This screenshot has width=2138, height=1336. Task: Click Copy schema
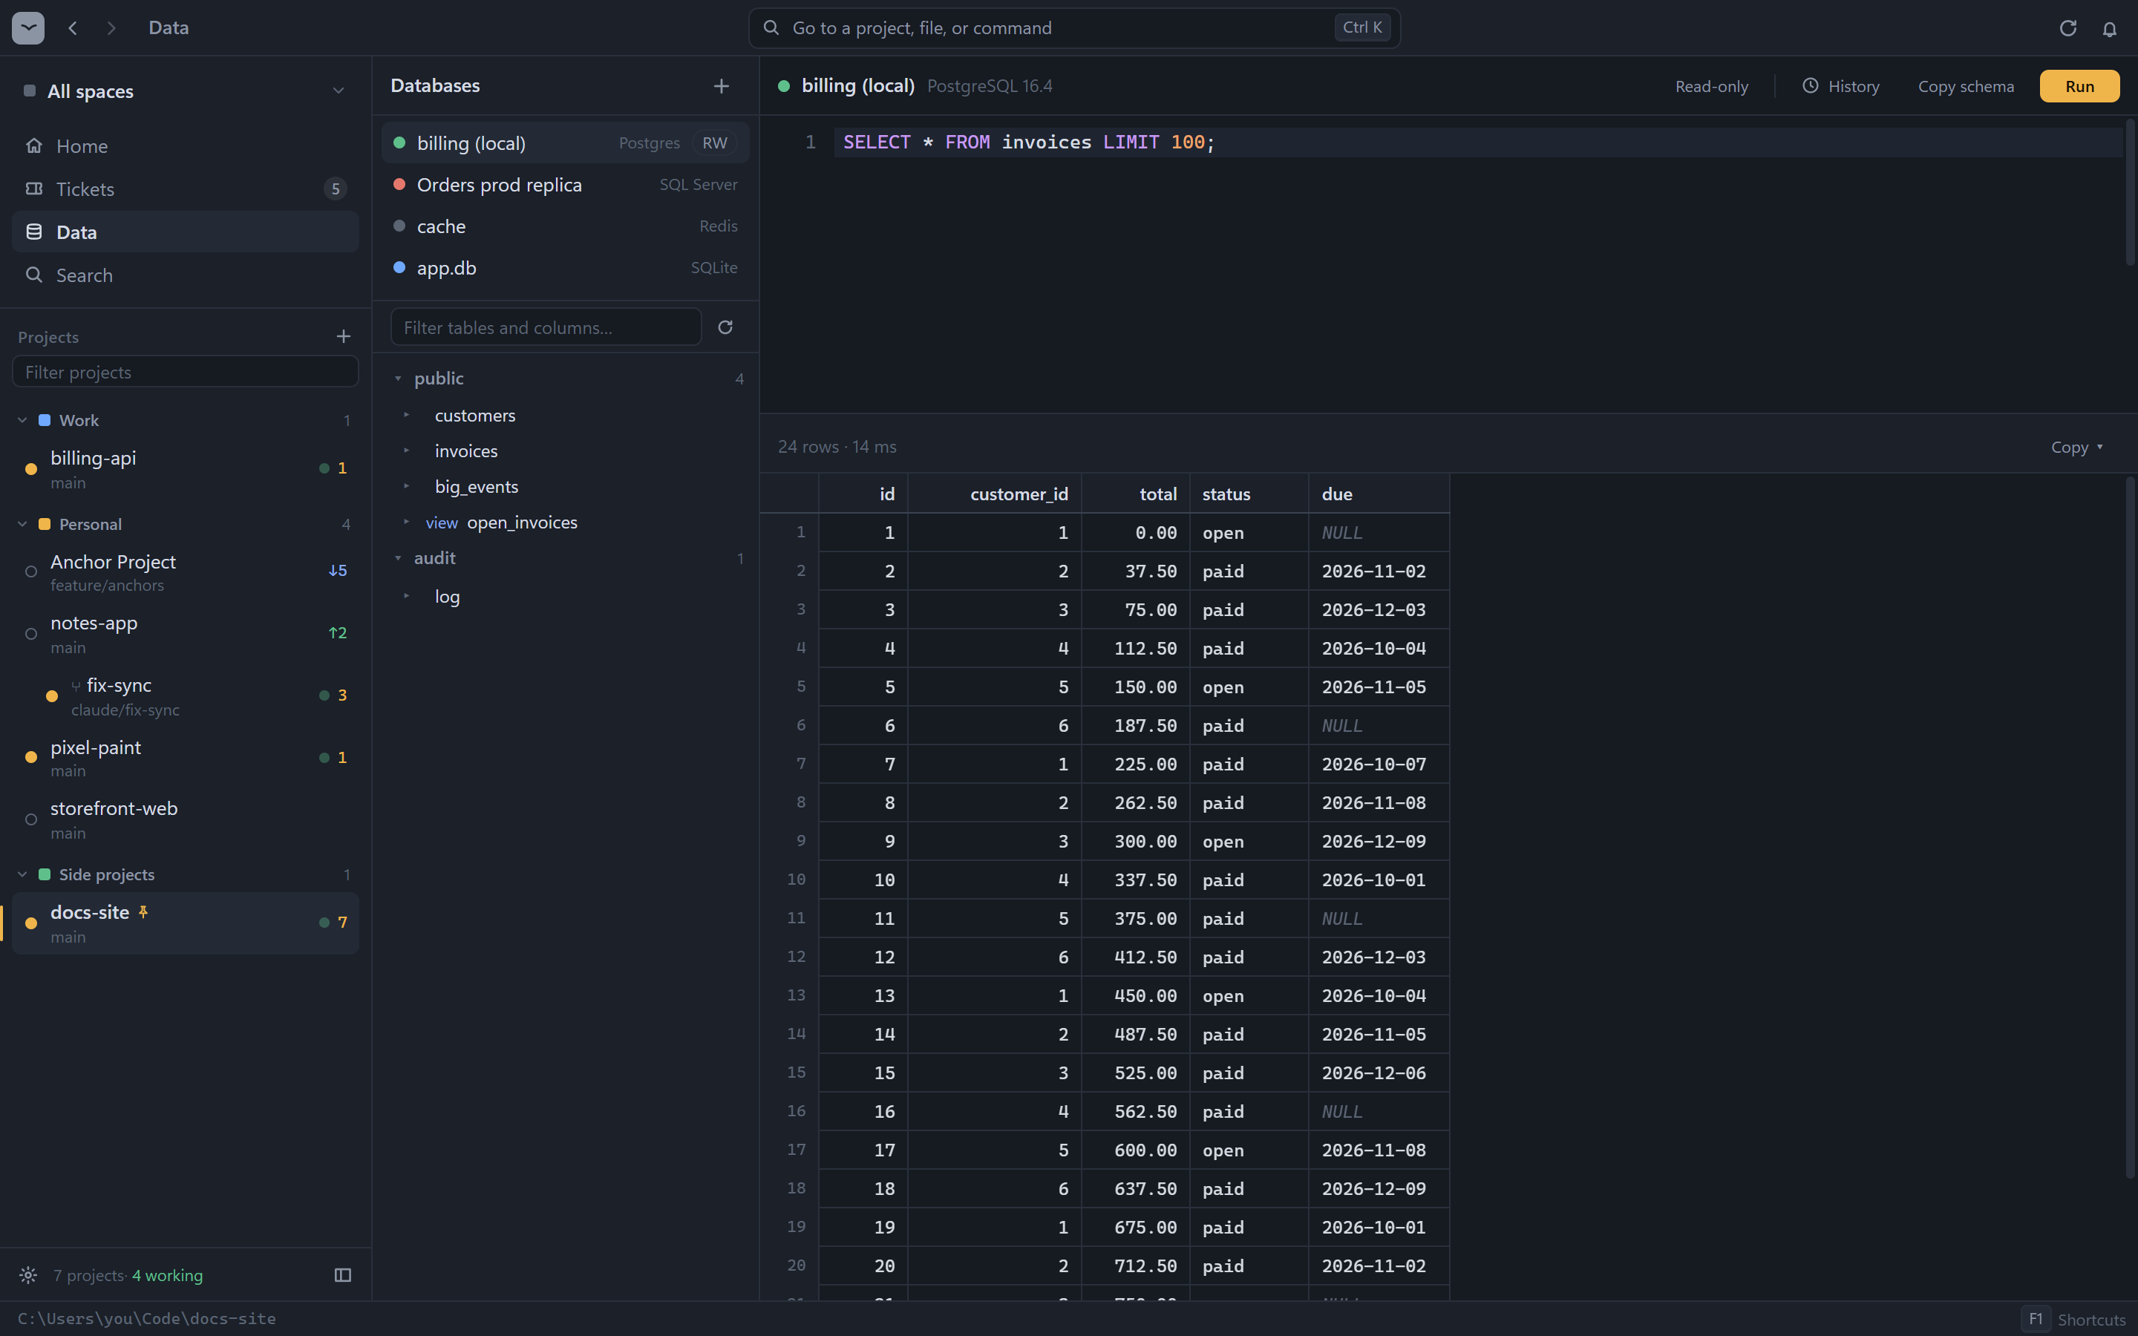coord(1966,85)
